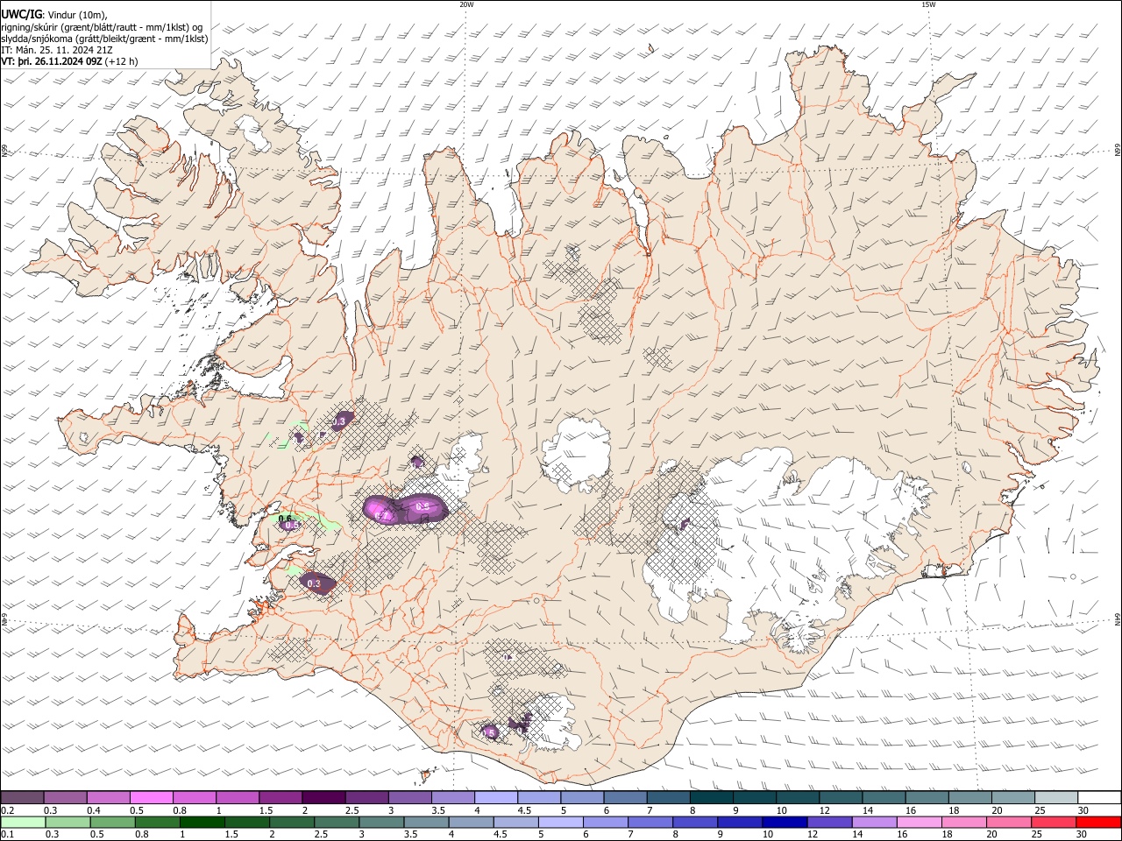
Task: Pick the light pink 16–18 rain scale swatch
Action: tap(920, 822)
